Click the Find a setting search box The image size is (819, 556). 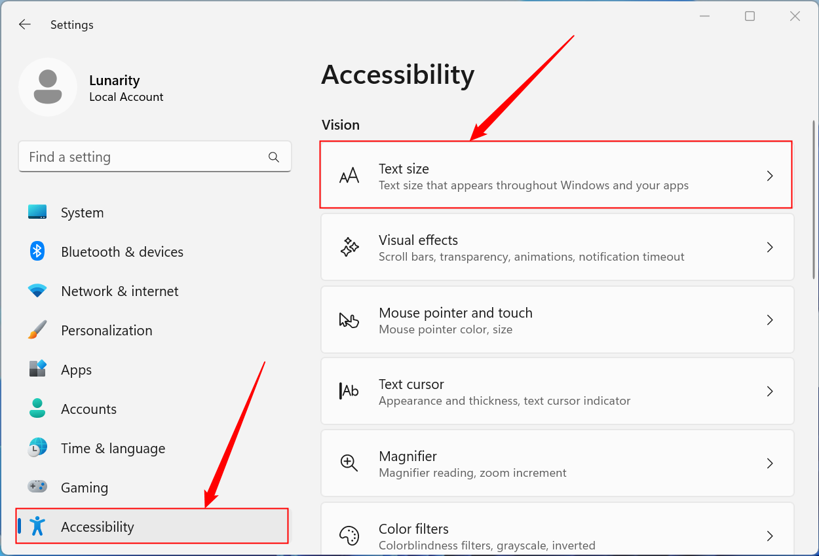tap(144, 157)
